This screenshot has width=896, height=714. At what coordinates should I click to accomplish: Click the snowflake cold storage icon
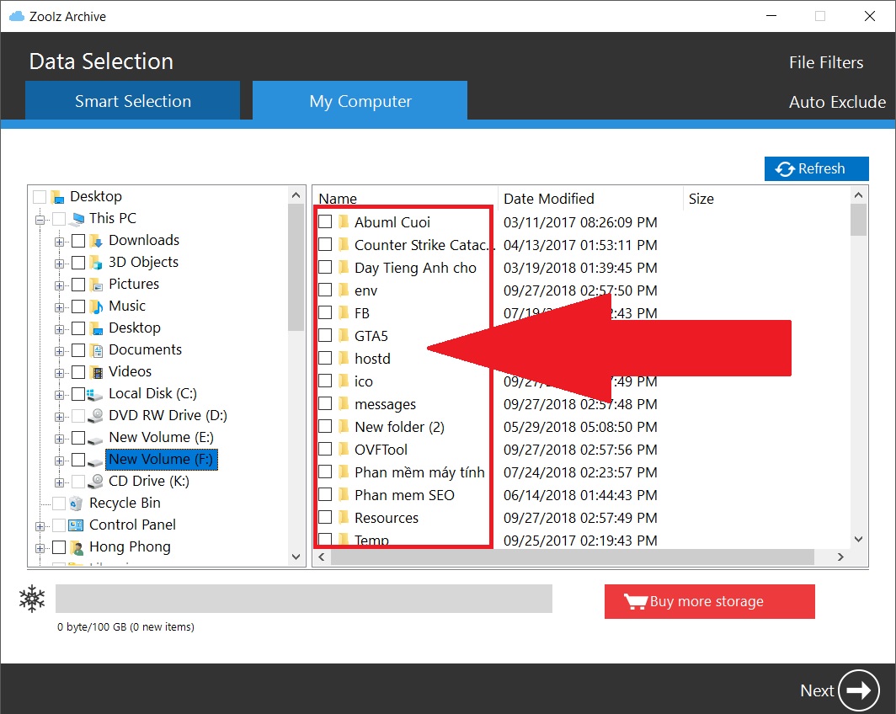point(32,599)
